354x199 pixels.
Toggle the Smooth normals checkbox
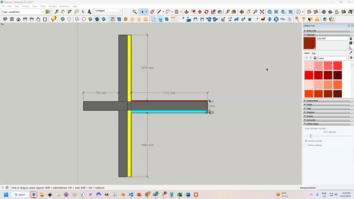[306, 141]
